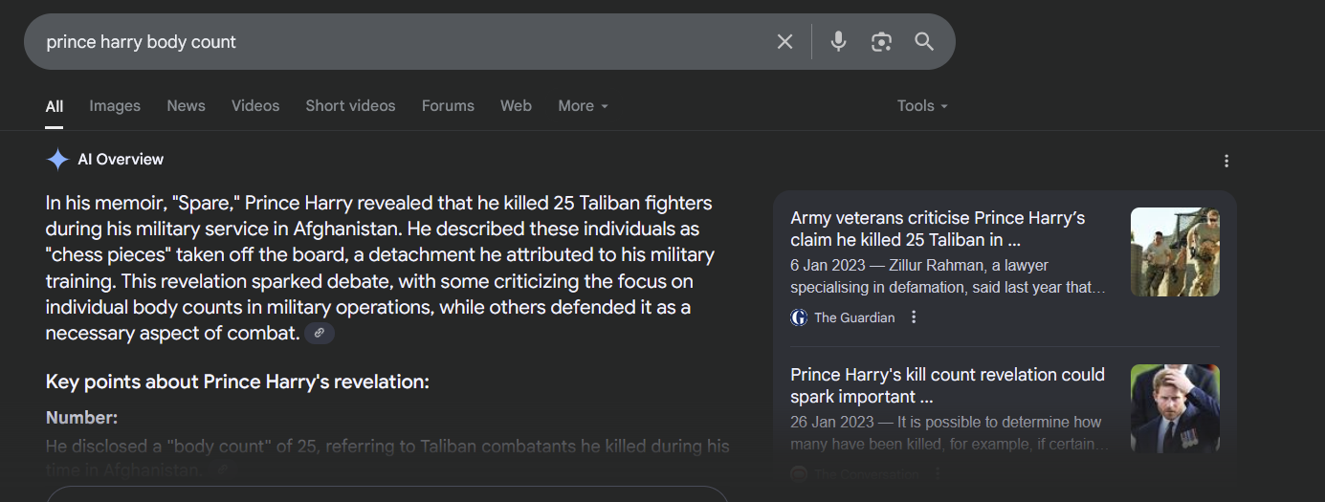
Task: Switch to the News tab
Action: click(x=186, y=106)
